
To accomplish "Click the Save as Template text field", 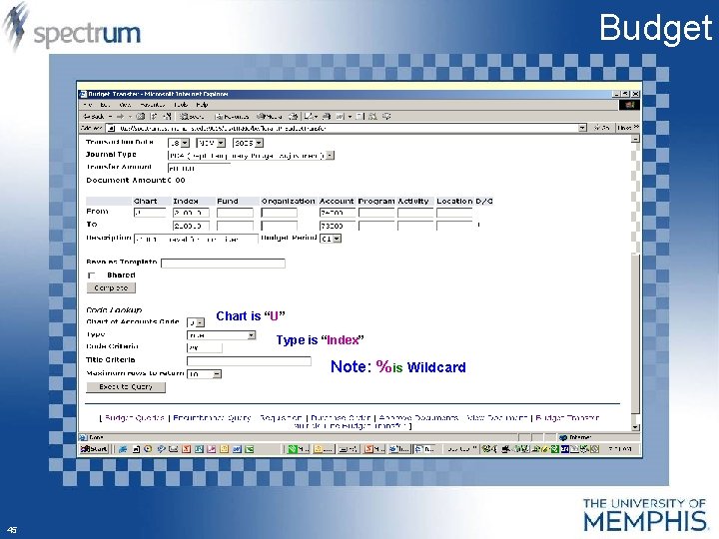I will (x=224, y=264).
